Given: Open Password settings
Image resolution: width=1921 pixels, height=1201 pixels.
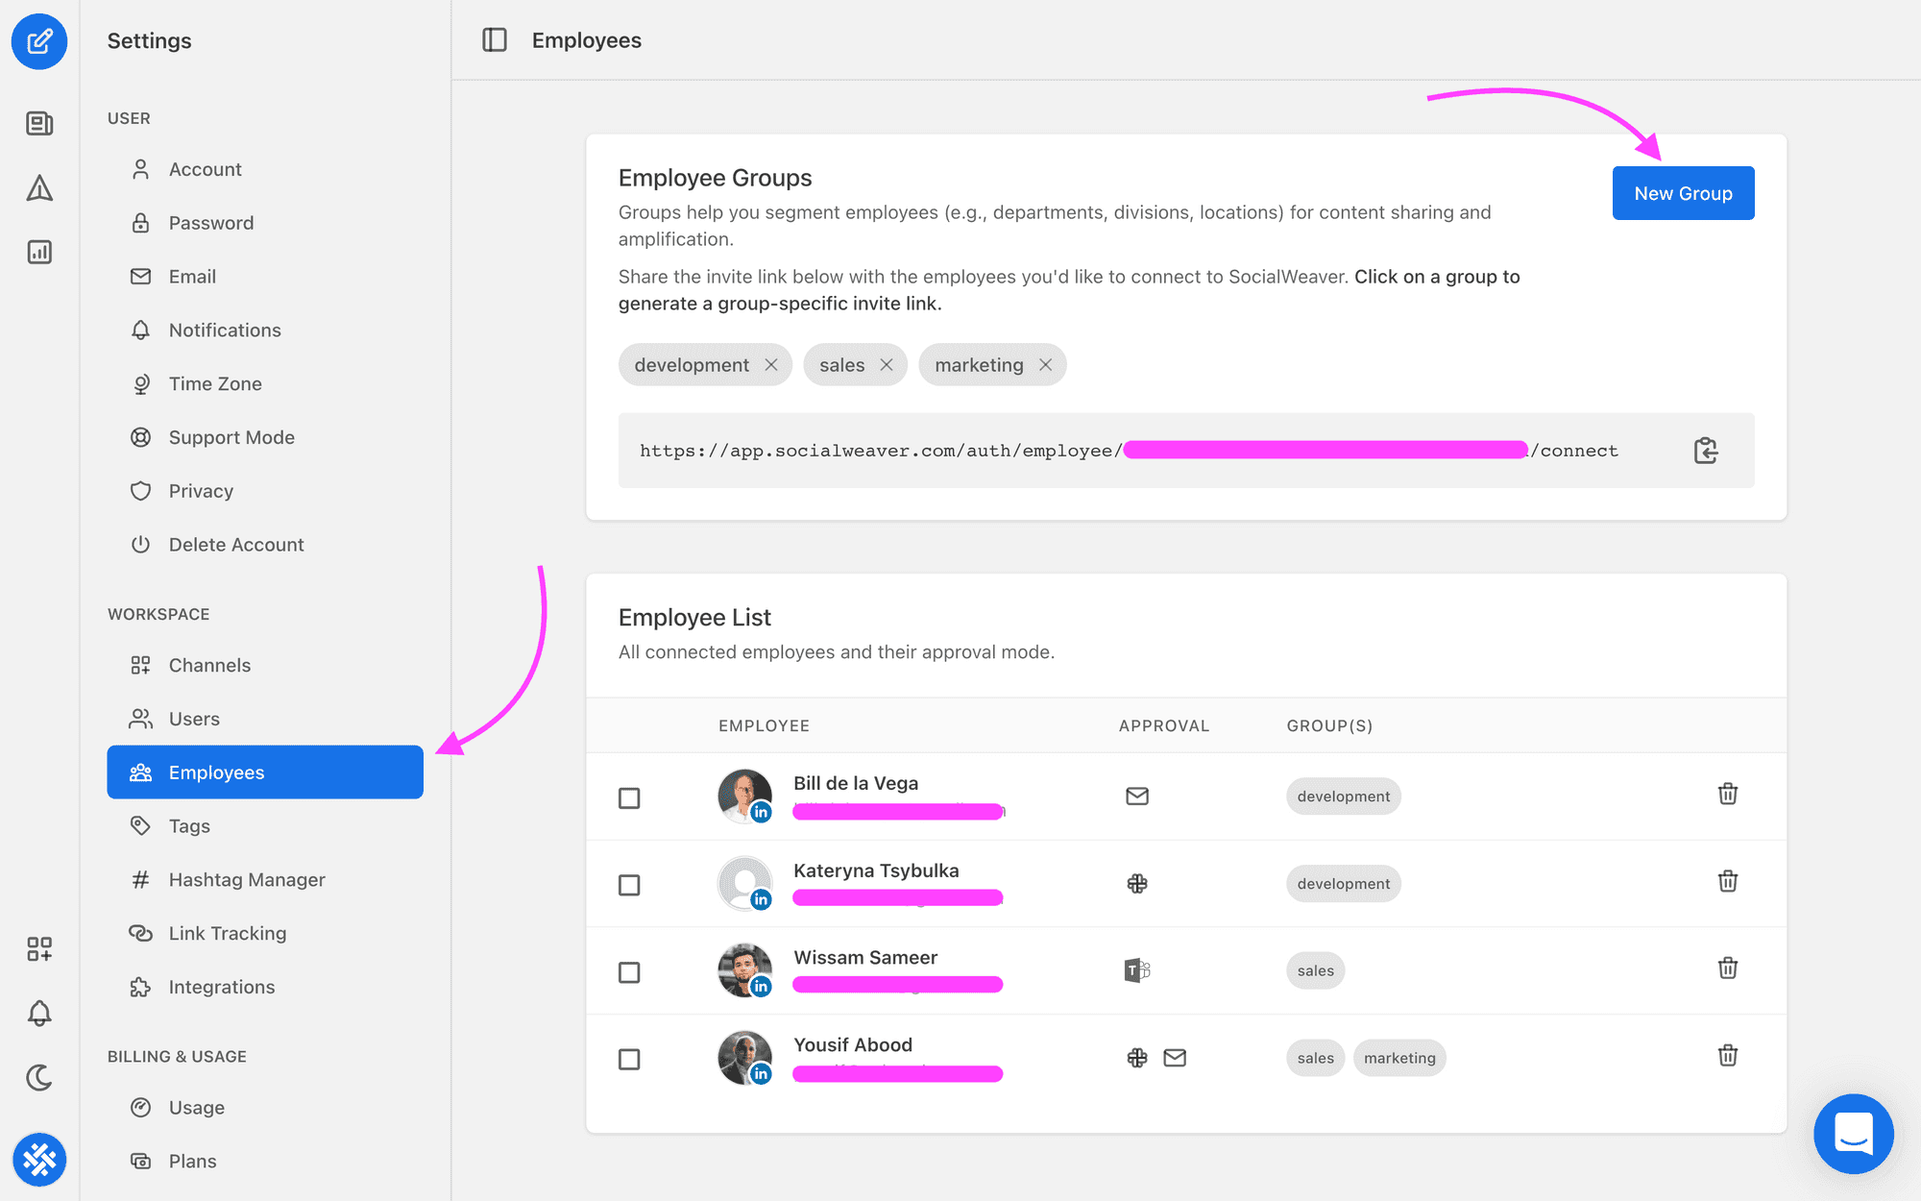Looking at the screenshot, I should click(x=265, y=223).
